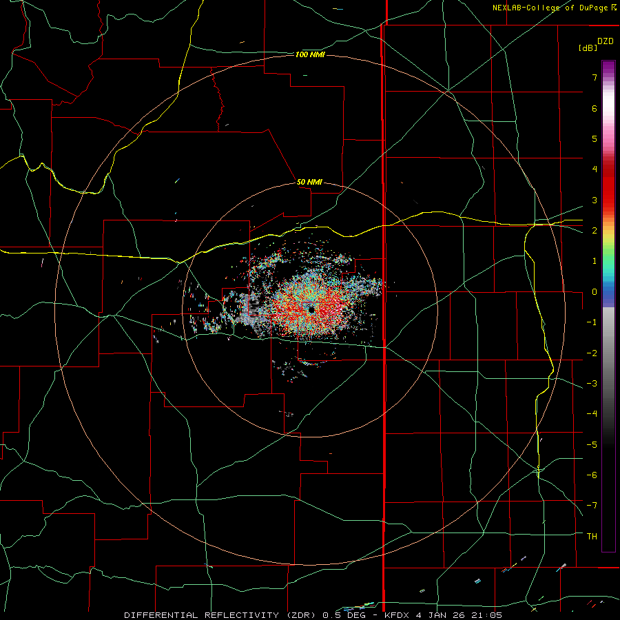This screenshot has width=620, height=620.
Task: Click the black radar site dot at center
Action: (x=311, y=310)
